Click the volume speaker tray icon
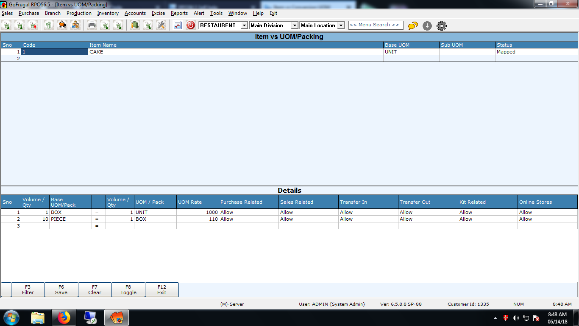This screenshot has width=579, height=326. [x=516, y=318]
